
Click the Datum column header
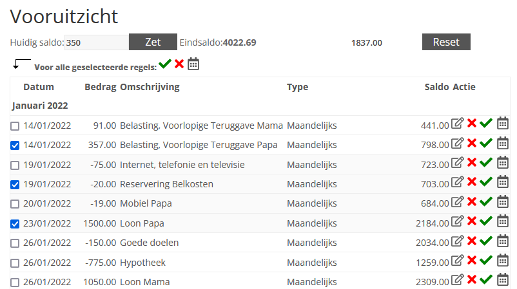pyautogui.click(x=39, y=87)
